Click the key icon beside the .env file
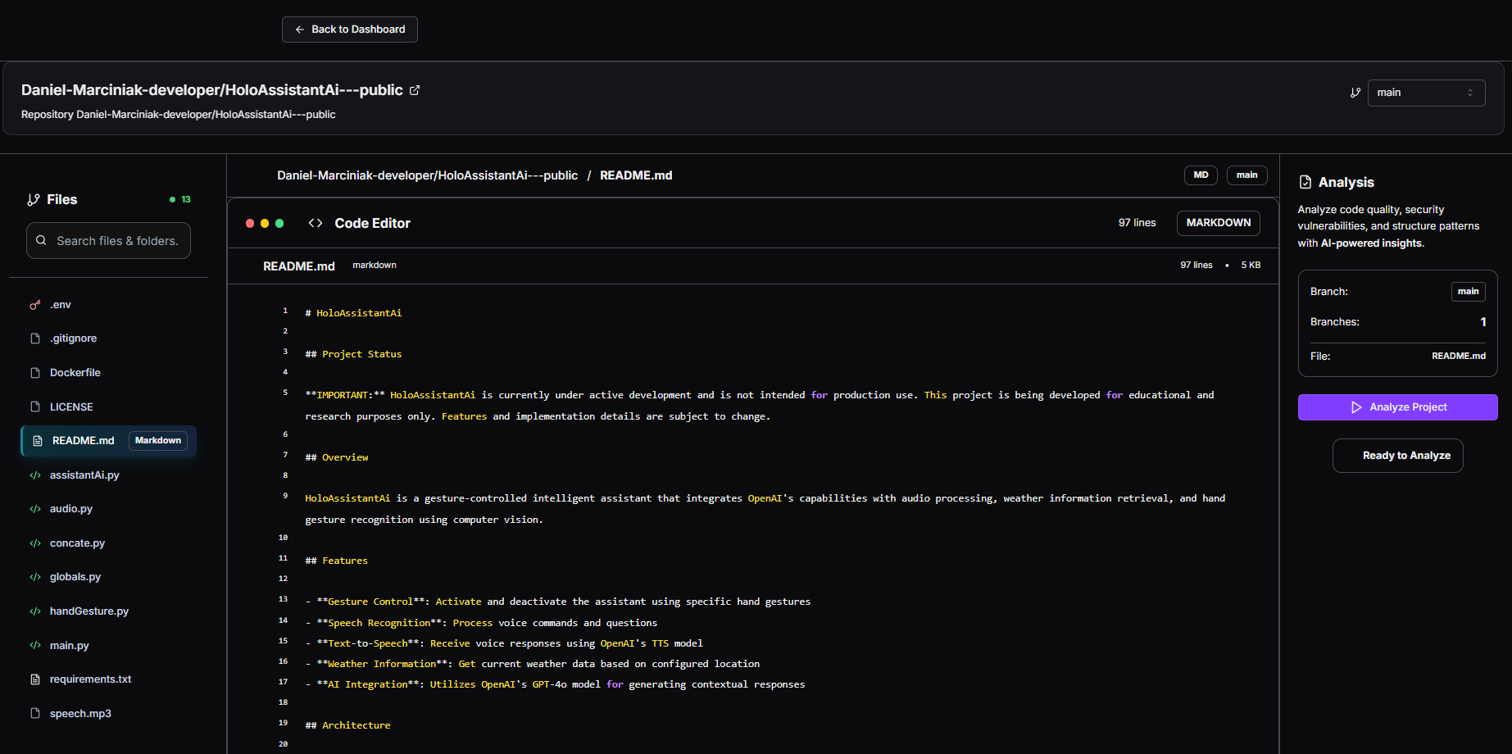This screenshot has width=1512, height=754. (34, 304)
